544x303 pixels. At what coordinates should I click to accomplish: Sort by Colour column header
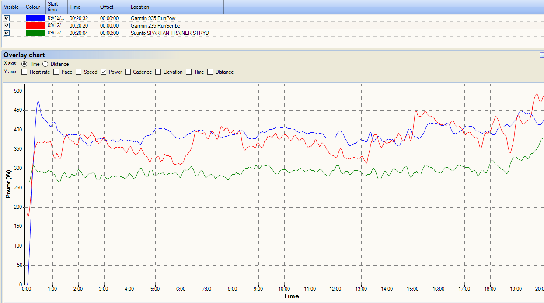(x=35, y=7)
